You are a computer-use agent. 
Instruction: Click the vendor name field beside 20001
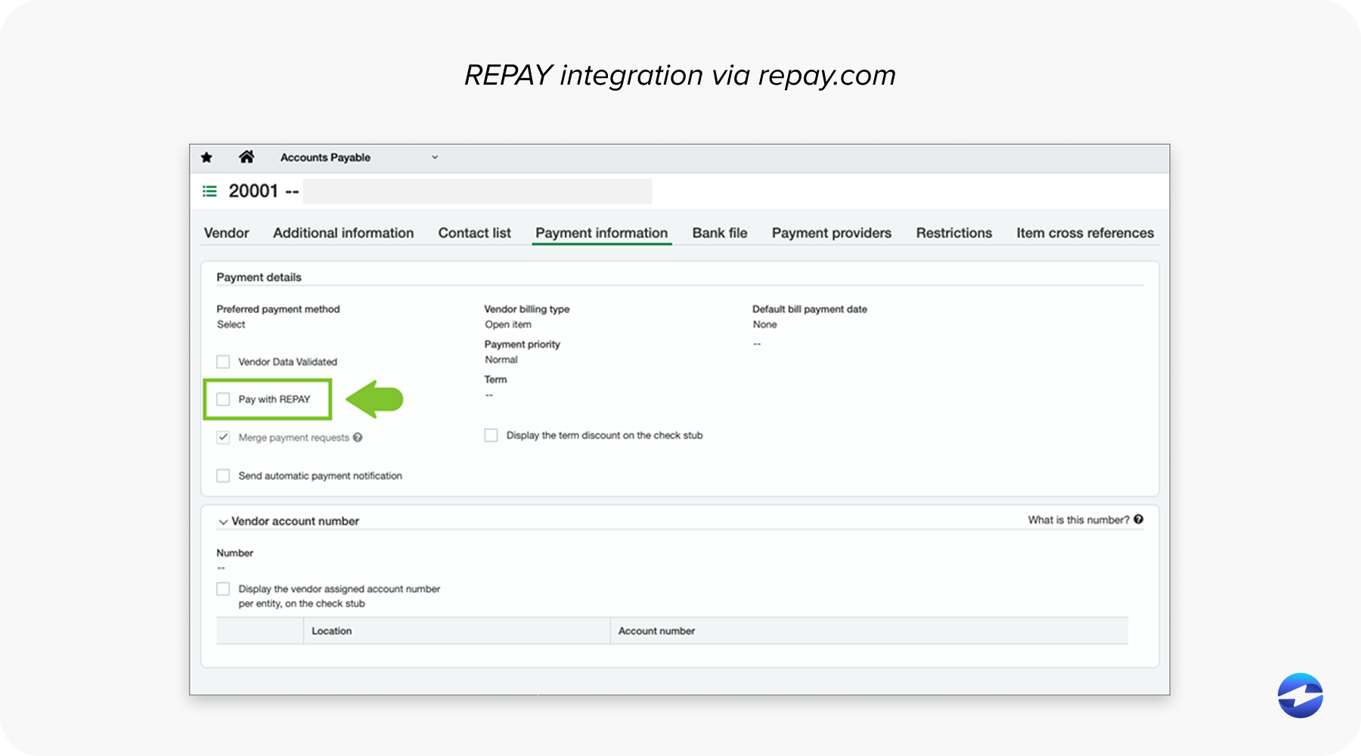(476, 191)
